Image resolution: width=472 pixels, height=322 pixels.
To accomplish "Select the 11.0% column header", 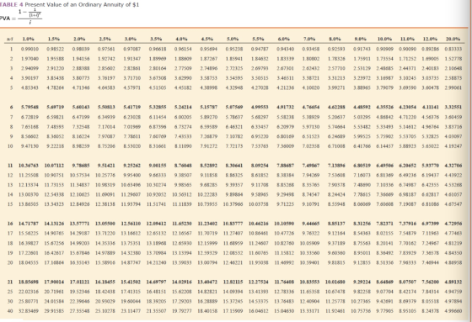I will pyautogui.click(x=407, y=39).
